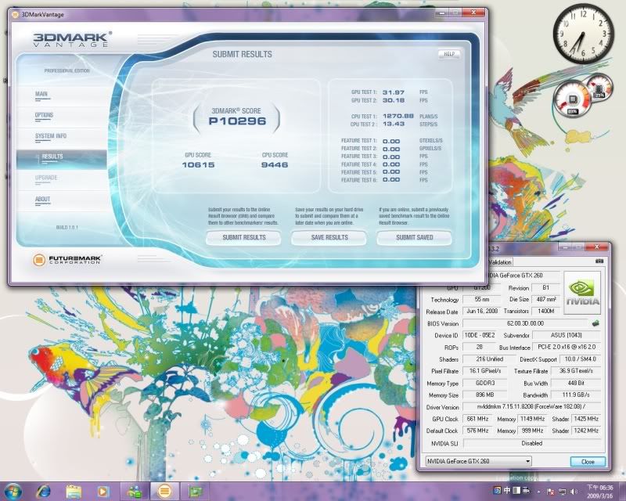Image resolution: width=626 pixels, height=501 pixels.
Task: Select the 3DMark Vantage taskbar button
Action: [x=164, y=491]
